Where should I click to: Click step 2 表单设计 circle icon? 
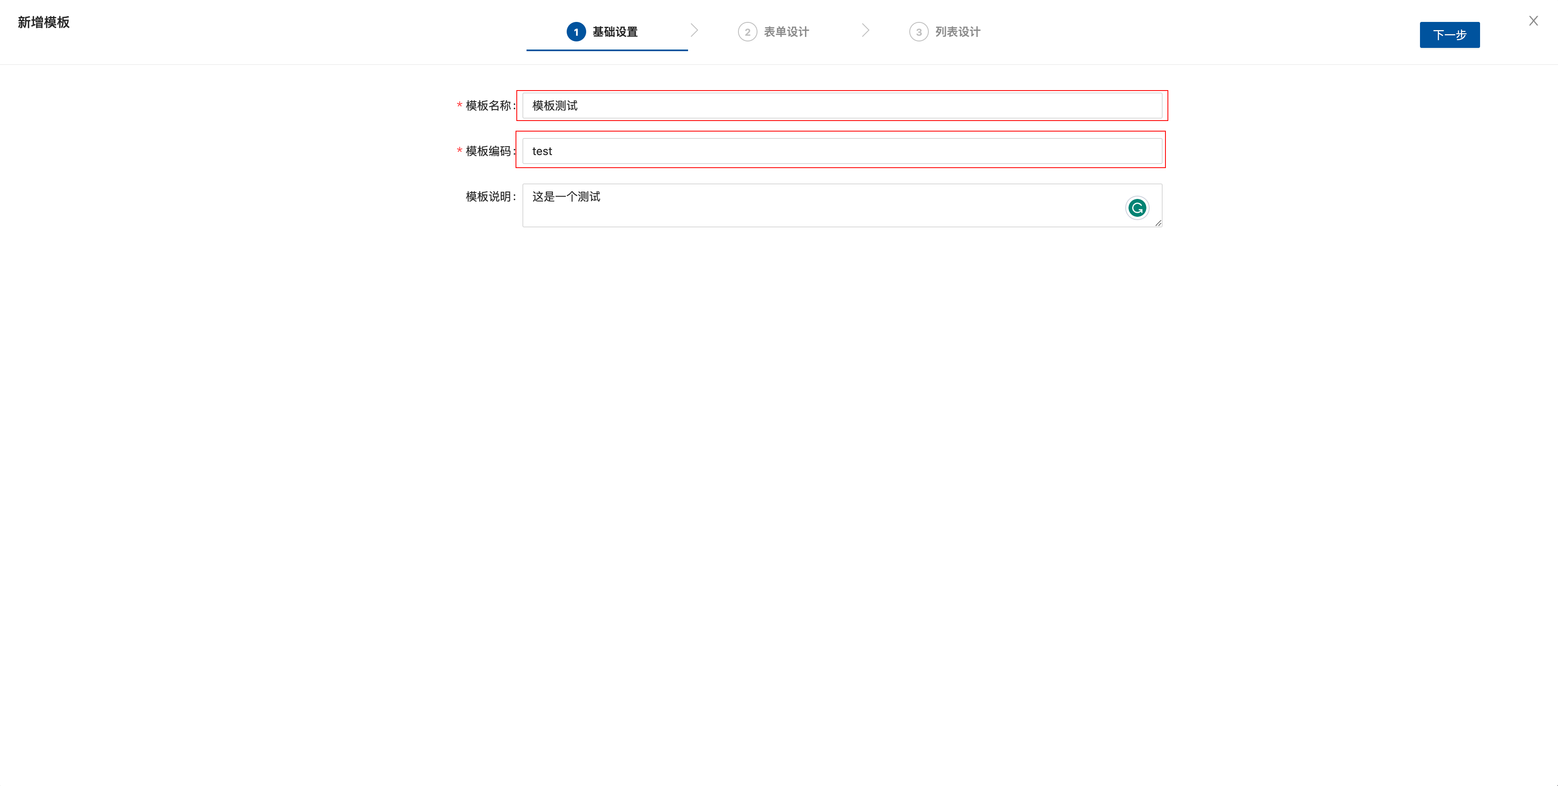[x=748, y=31]
